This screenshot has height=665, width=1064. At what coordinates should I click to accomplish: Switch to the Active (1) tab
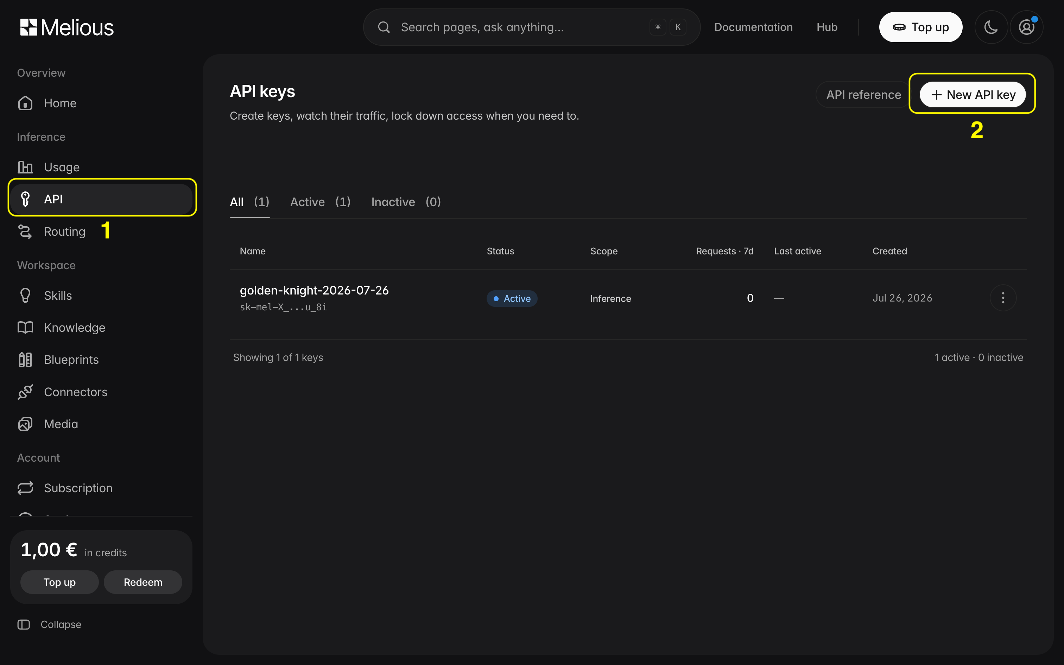point(321,202)
